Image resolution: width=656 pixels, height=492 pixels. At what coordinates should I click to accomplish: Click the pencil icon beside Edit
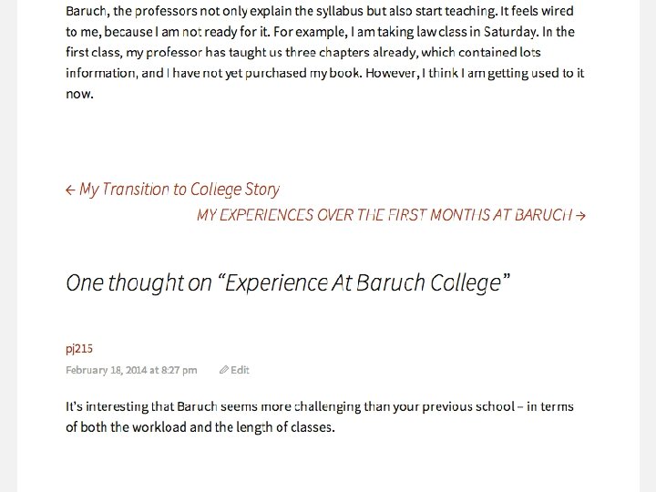click(224, 370)
